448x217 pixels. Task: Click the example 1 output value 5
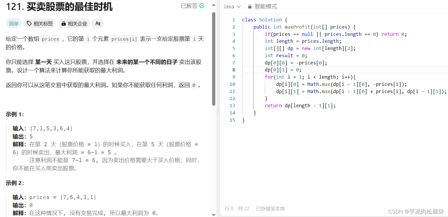[x=31, y=136]
